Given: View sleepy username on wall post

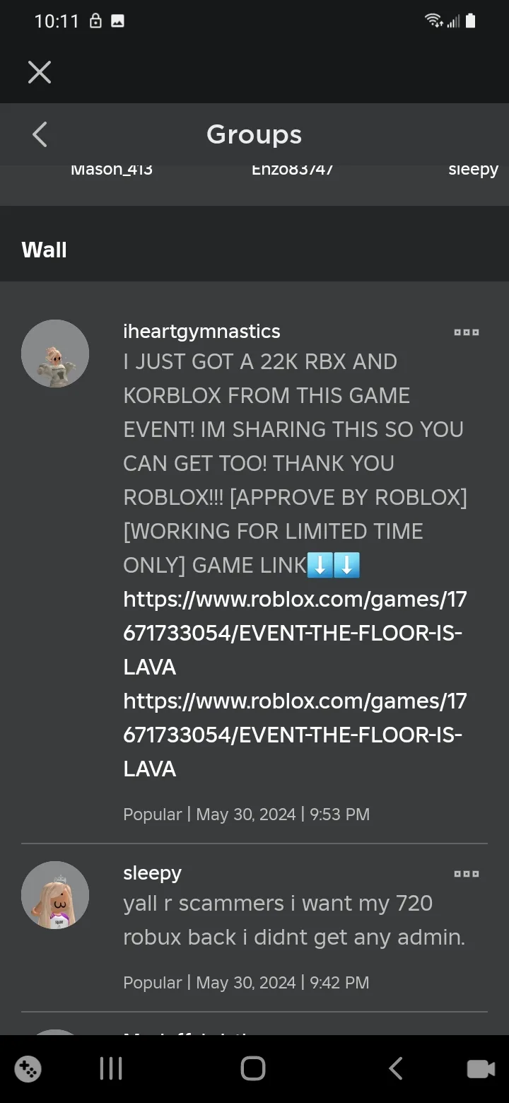Looking at the screenshot, I should (x=152, y=873).
